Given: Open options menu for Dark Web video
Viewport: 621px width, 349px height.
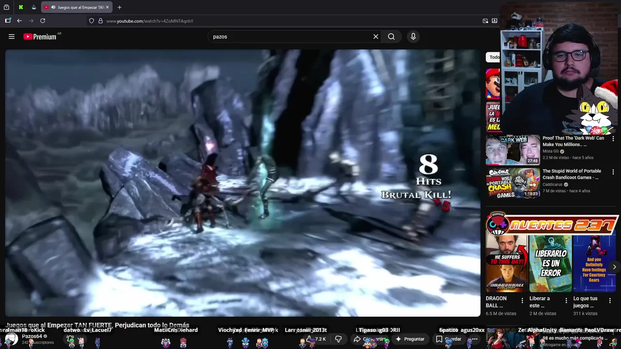Looking at the screenshot, I should [613, 139].
